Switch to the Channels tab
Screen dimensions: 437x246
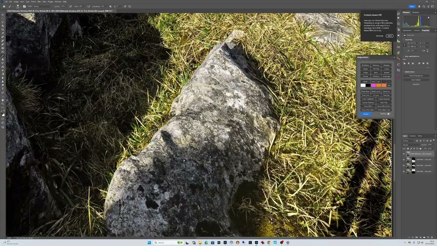[413, 136]
